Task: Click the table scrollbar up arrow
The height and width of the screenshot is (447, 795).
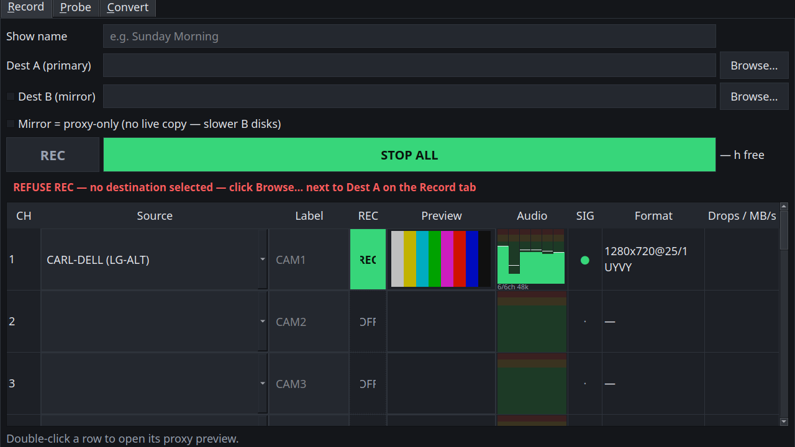Action: [x=784, y=207]
